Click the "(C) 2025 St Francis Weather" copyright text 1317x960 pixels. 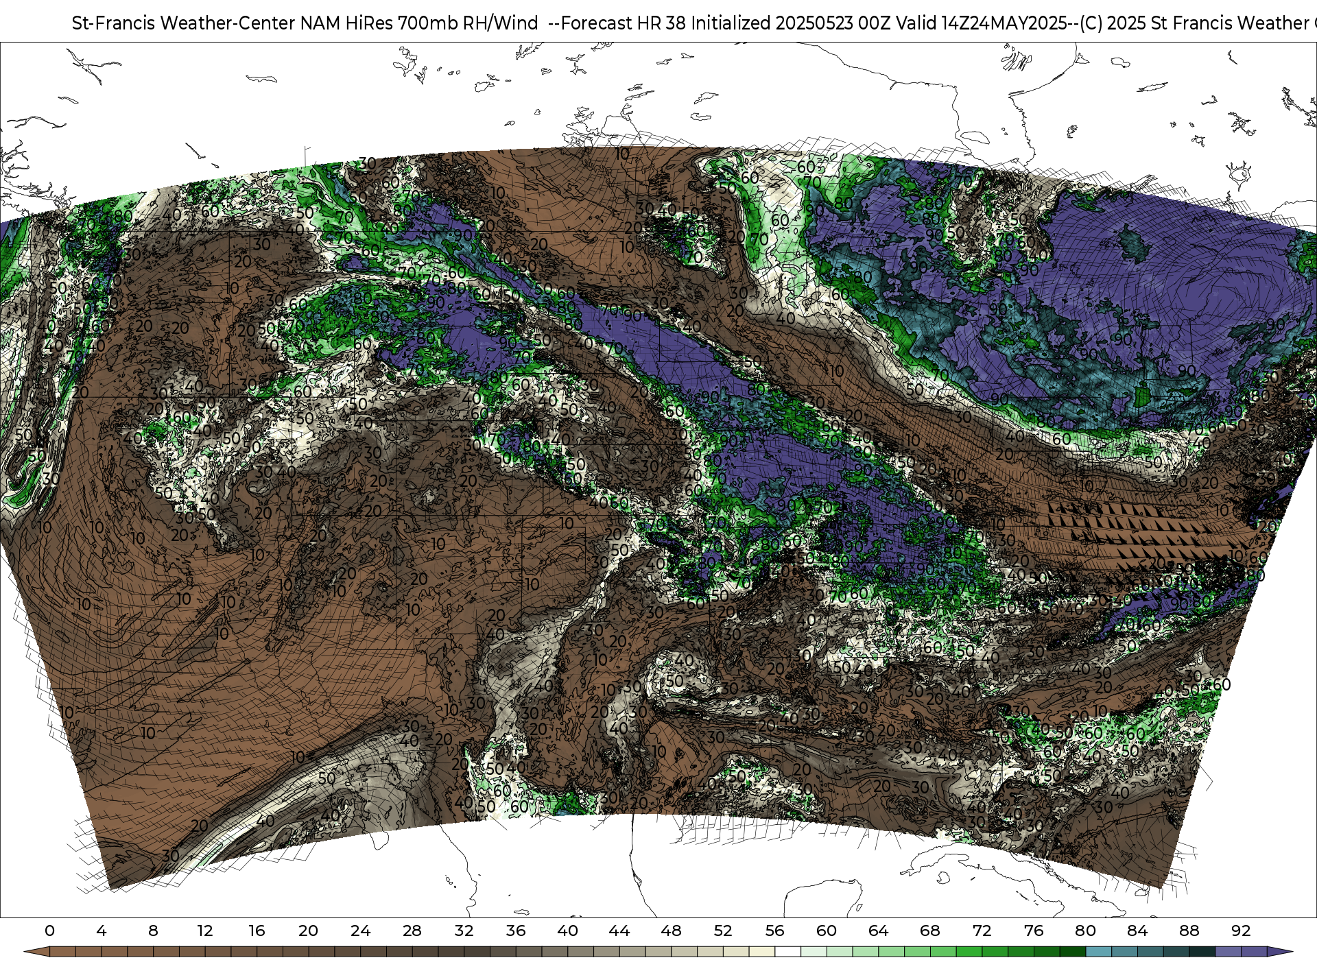pos(1194,23)
